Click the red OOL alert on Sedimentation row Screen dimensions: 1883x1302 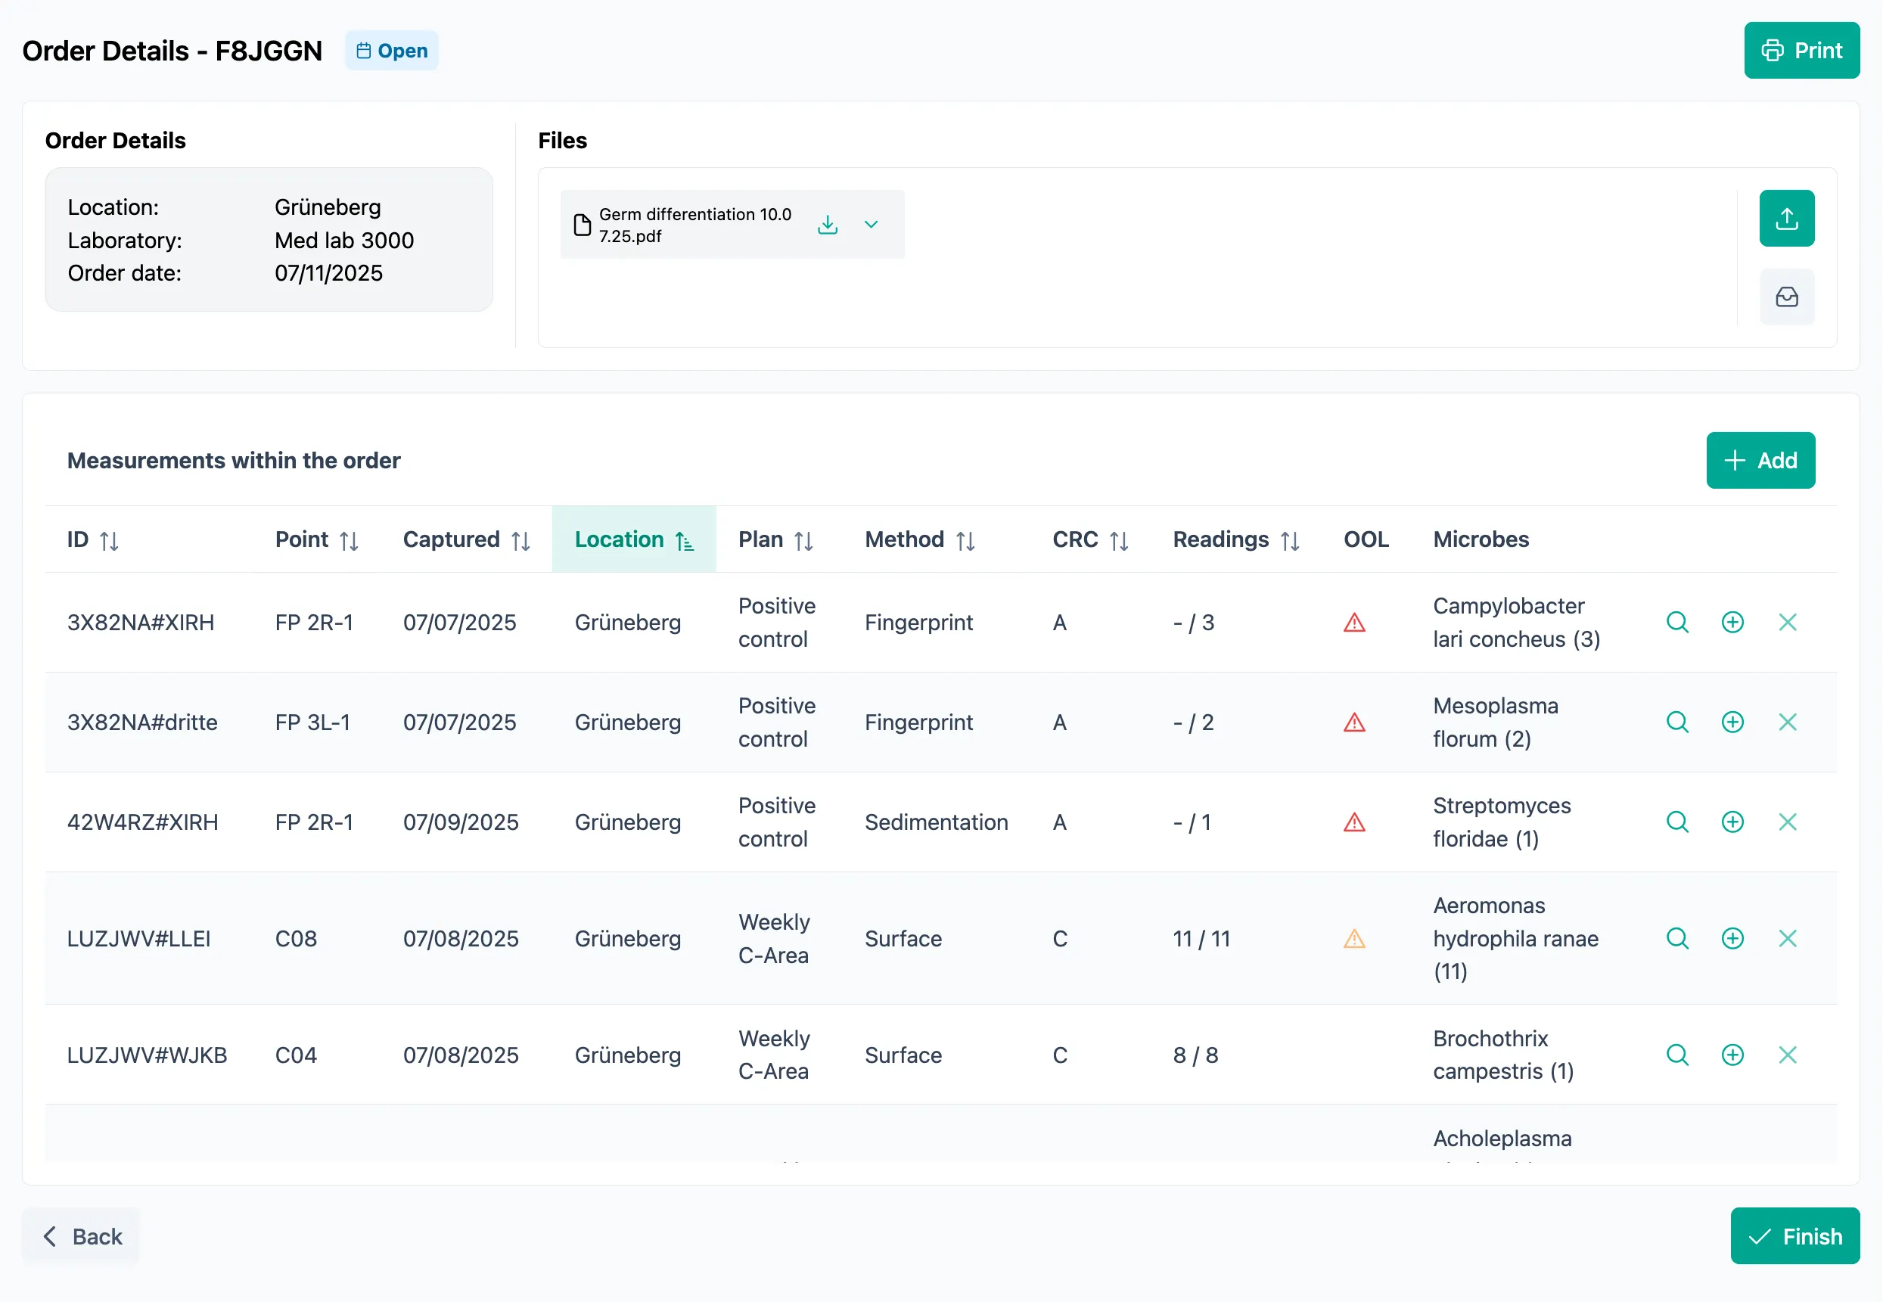click(x=1355, y=822)
